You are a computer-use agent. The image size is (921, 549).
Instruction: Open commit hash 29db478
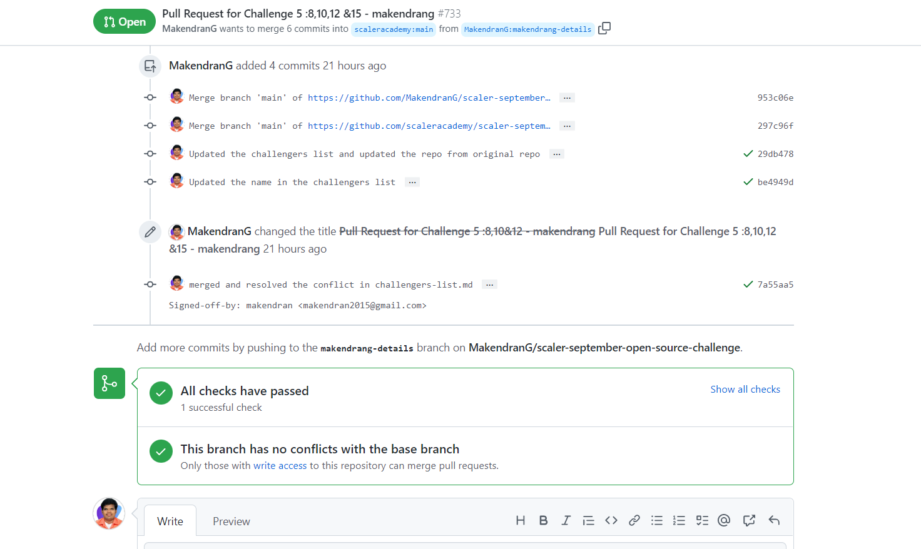pos(775,154)
